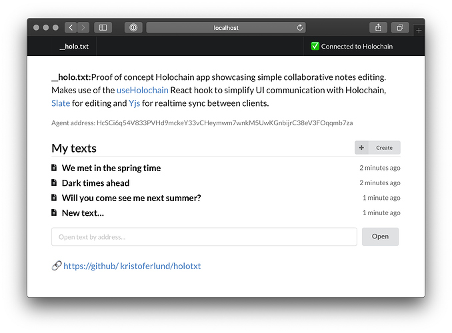
Task: Follow the useHolochain link
Action: click(143, 90)
